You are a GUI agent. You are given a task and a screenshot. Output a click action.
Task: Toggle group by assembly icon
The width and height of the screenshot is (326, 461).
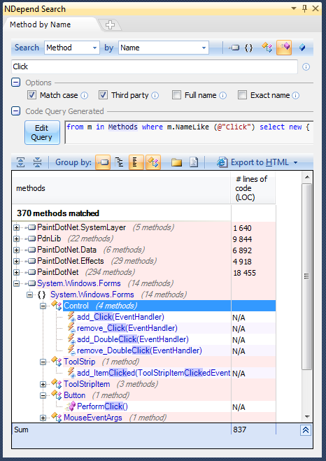(x=103, y=162)
